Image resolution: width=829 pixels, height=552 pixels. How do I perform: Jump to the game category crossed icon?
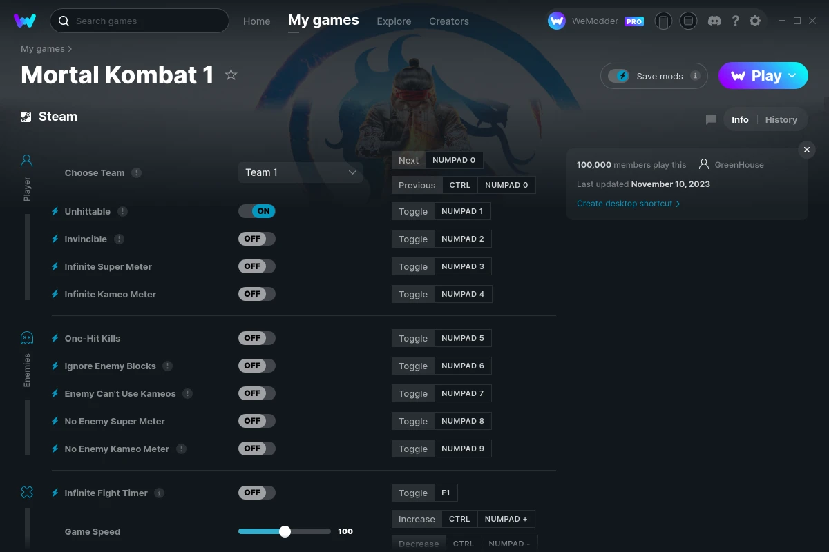(x=27, y=492)
